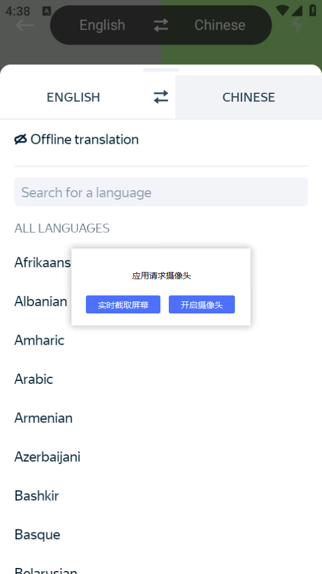Click the 开启摄像头 button
The width and height of the screenshot is (322, 574).
tap(202, 304)
